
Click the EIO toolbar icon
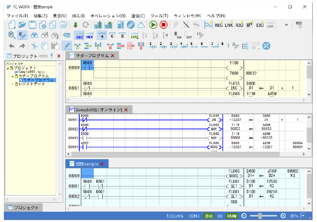[x=260, y=25]
